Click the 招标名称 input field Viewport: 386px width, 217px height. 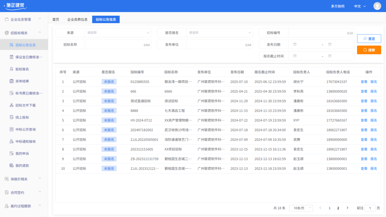118,45
